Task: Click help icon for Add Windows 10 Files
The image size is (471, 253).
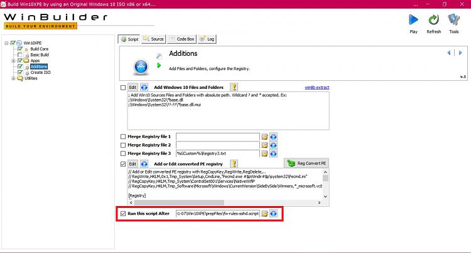Action: 234,87
